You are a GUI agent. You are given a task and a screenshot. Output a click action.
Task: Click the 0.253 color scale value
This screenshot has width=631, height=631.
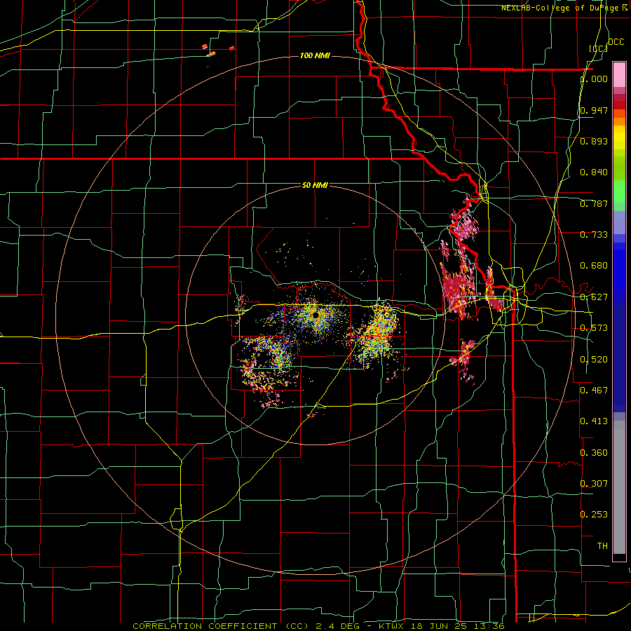pos(594,515)
